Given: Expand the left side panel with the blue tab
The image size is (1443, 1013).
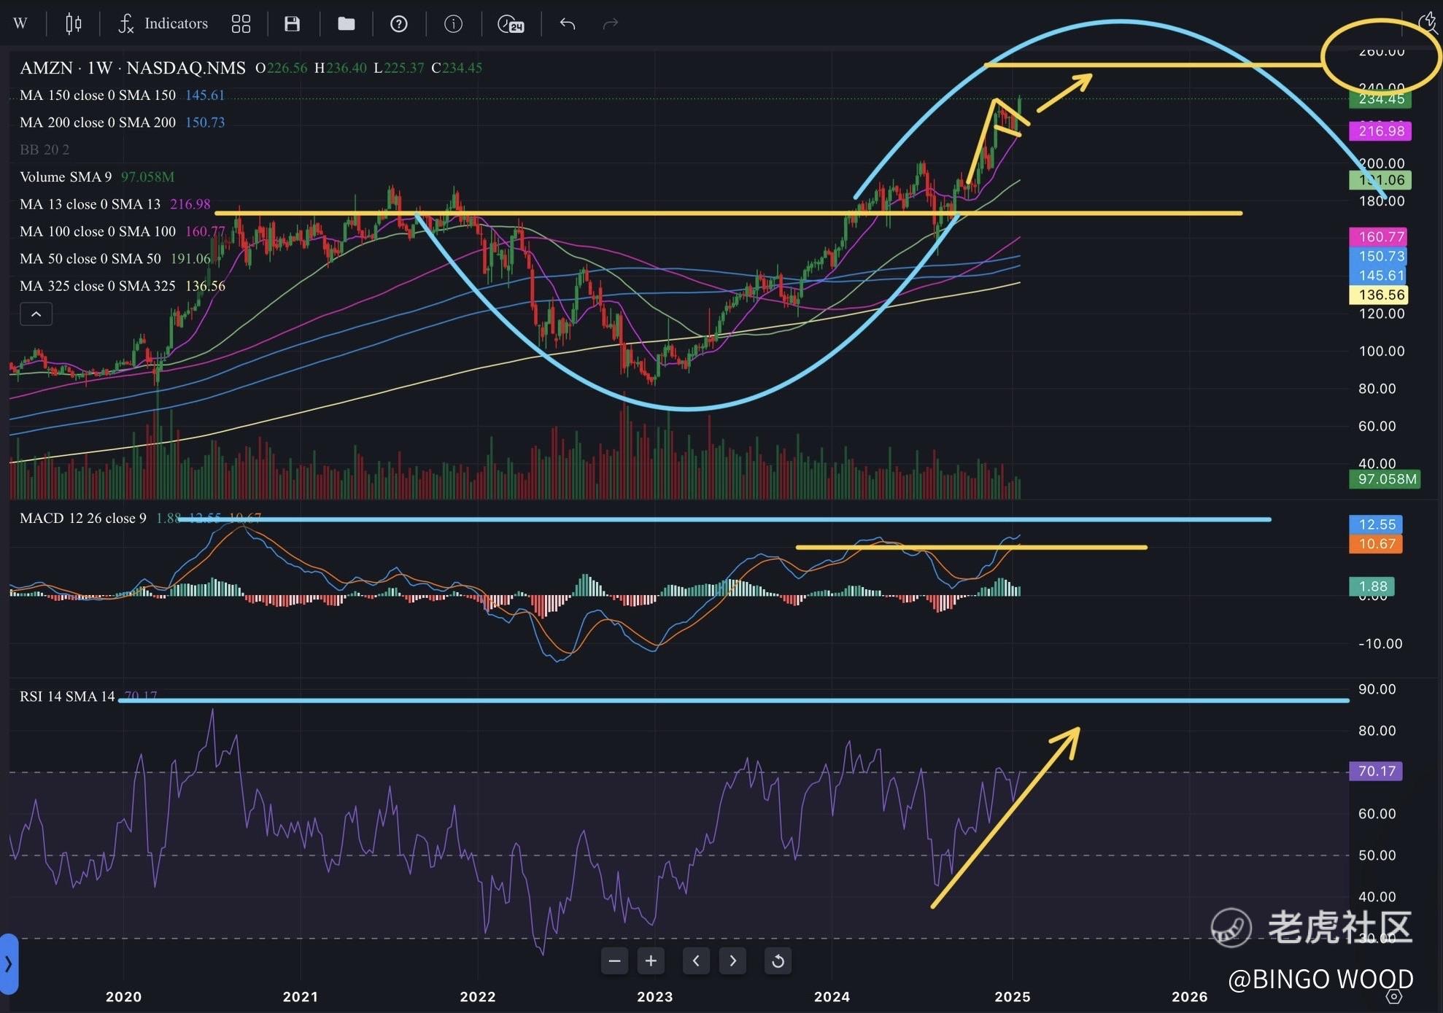Looking at the screenshot, I should [9, 963].
